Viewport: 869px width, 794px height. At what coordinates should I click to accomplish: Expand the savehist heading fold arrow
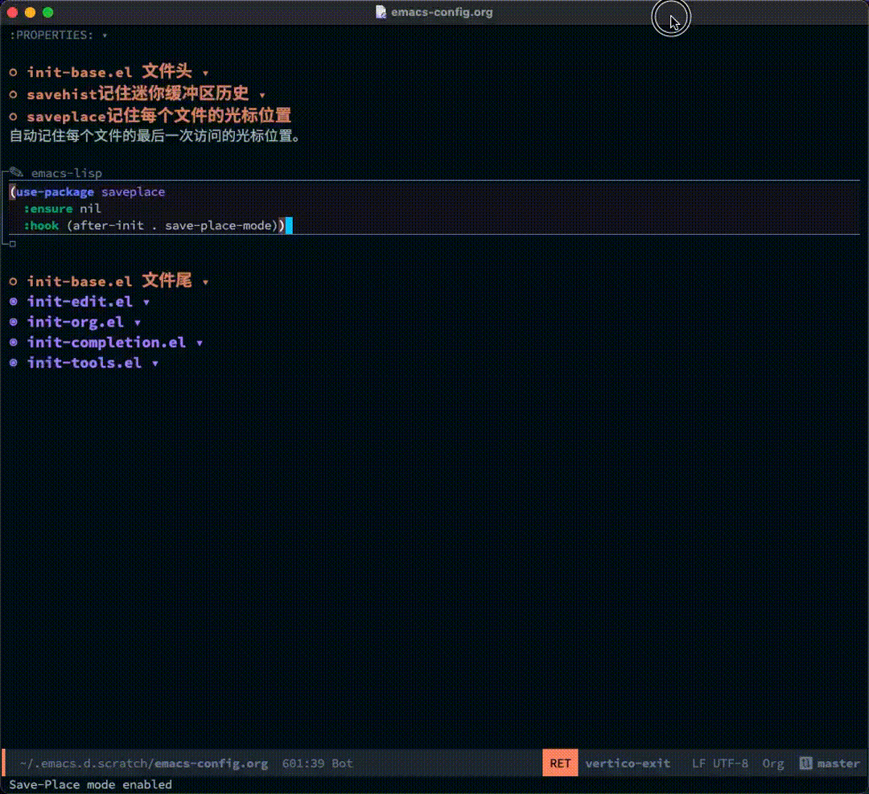click(x=262, y=95)
